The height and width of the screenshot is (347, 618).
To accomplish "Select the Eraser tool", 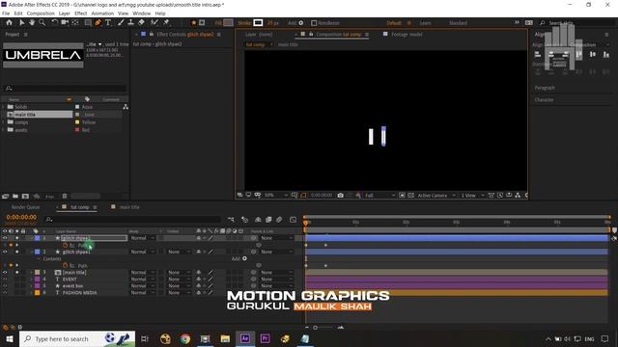I will [141, 23].
